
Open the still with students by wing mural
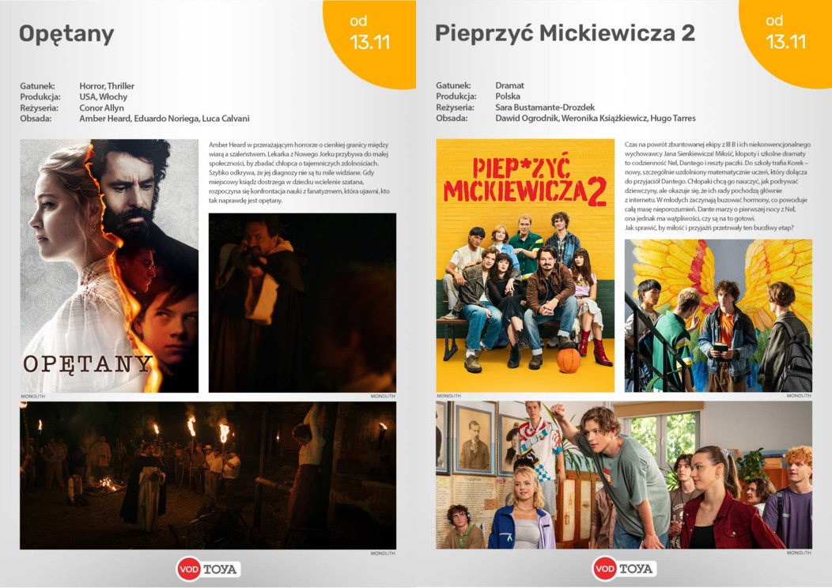[x=718, y=315]
